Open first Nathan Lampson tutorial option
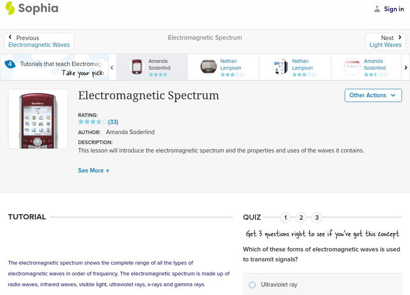Viewport: 410px width, 295px height. [x=209, y=67]
